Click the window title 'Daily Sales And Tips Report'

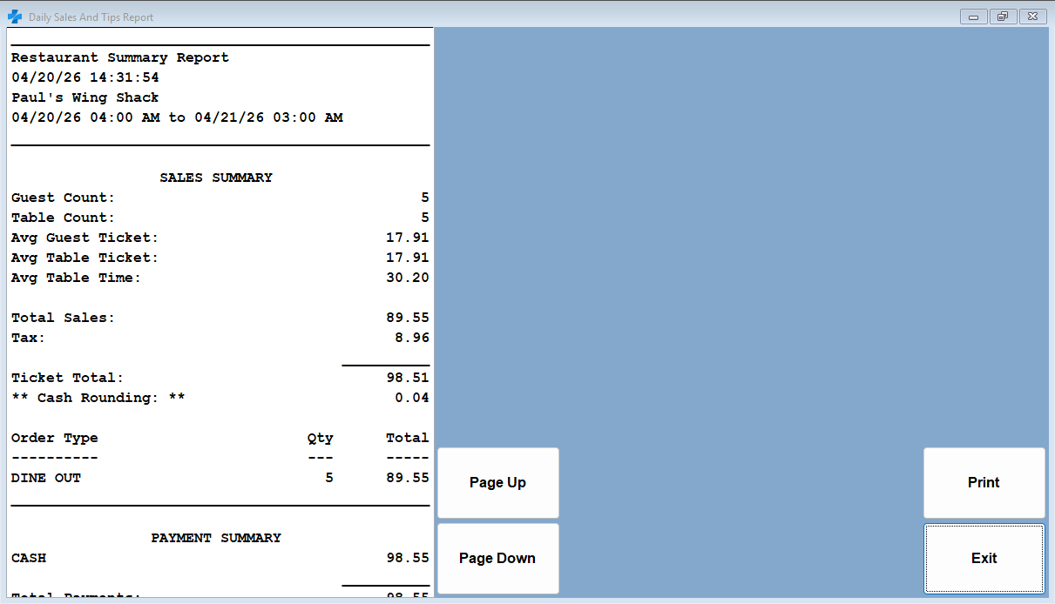(x=91, y=17)
